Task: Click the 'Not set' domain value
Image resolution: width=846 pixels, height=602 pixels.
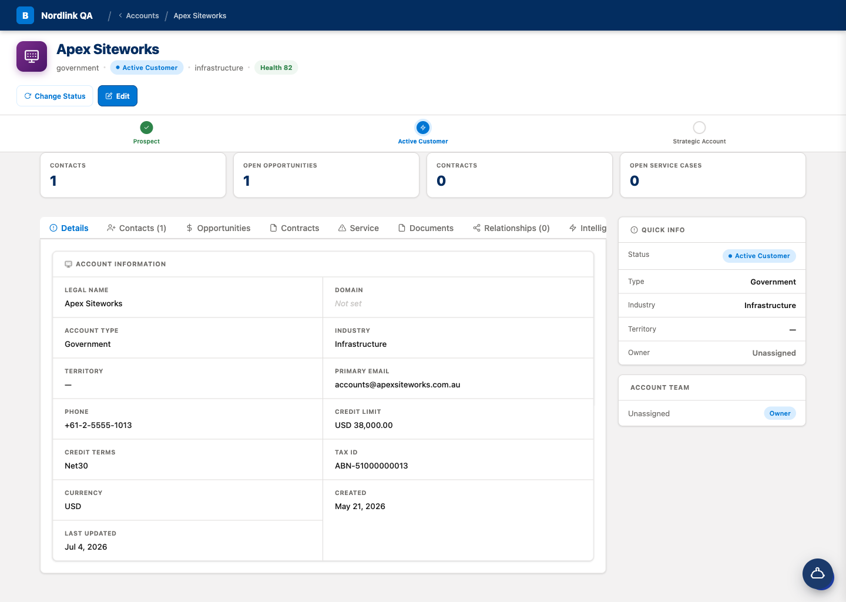Action: [348, 303]
